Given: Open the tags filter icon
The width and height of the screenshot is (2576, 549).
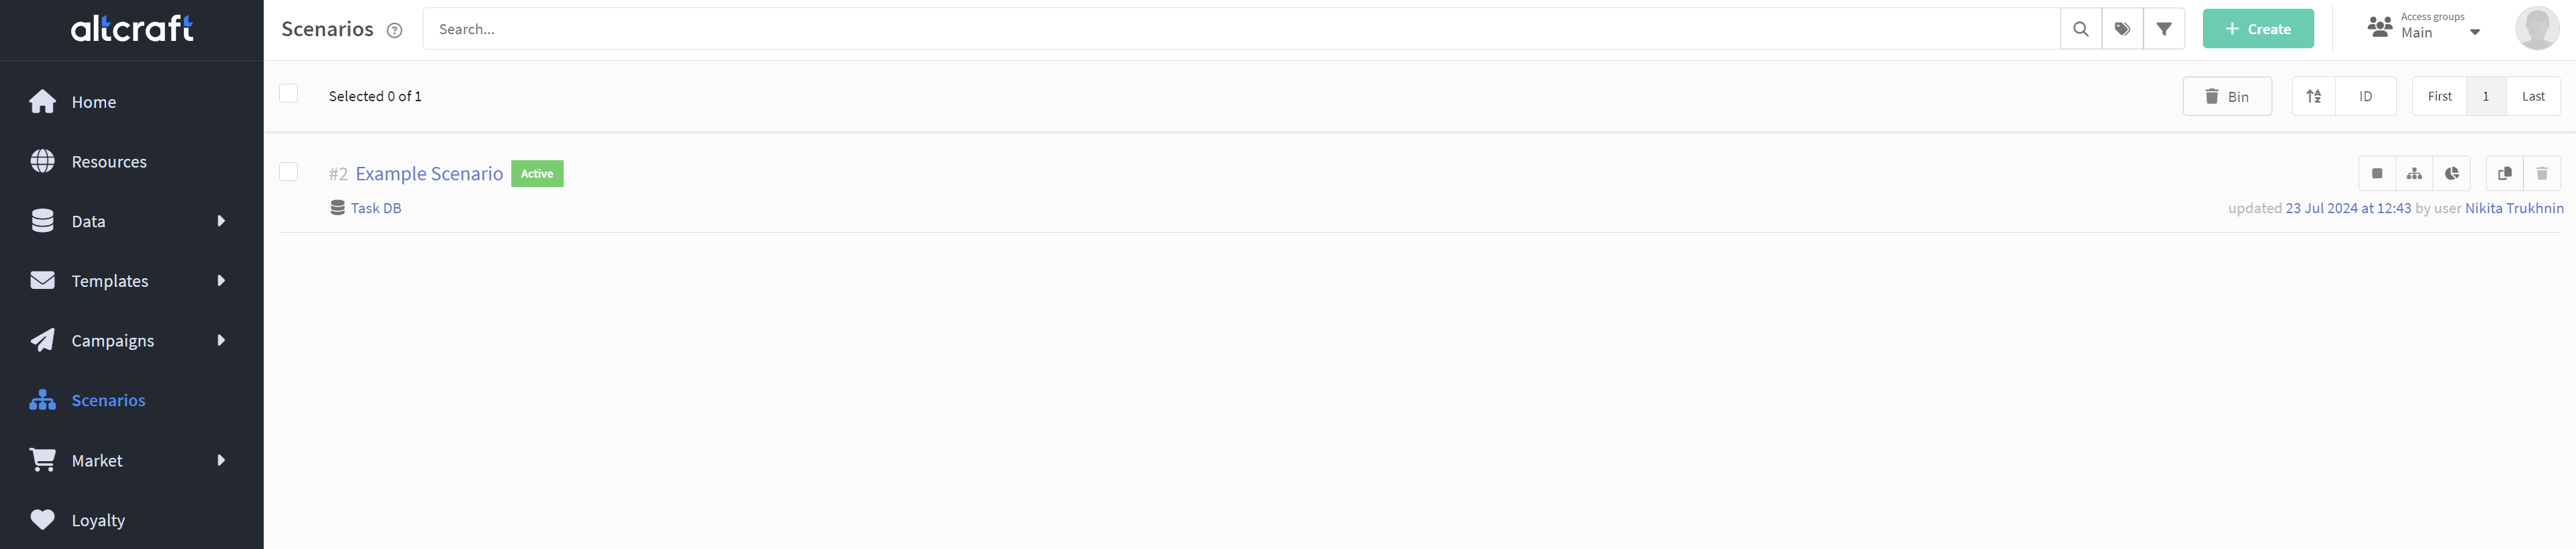Looking at the screenshot, I should pos(2122,29).
